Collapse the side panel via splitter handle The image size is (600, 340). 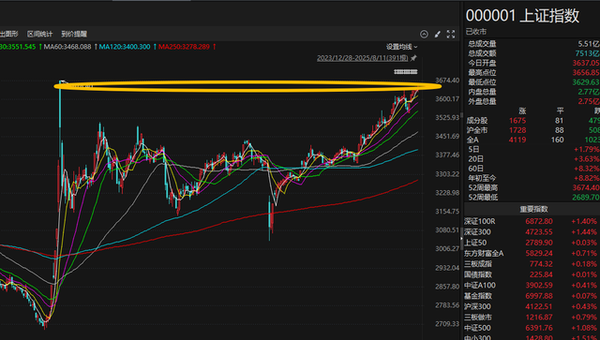click(461, 239)
